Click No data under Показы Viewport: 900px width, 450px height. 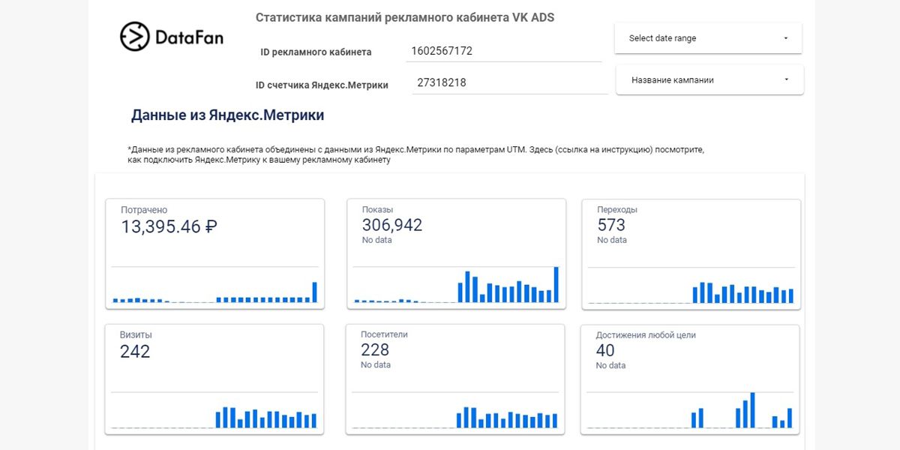[x=376, y=240]
